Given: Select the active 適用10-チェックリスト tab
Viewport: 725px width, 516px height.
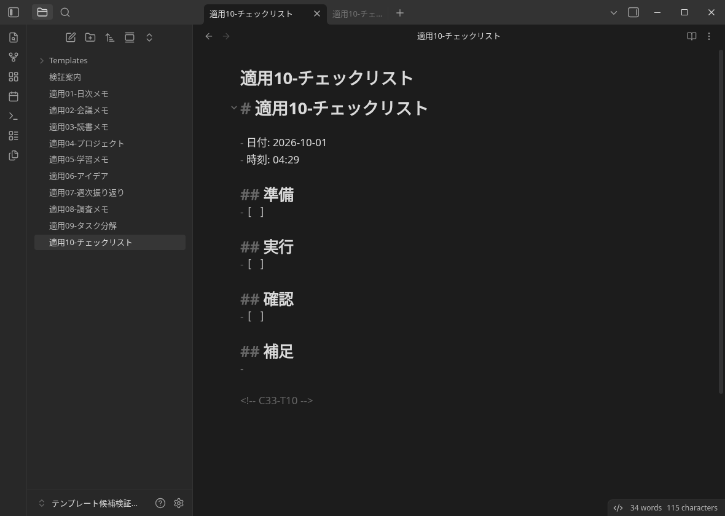Looking at the screenshot, I should [x=251, y=14].
